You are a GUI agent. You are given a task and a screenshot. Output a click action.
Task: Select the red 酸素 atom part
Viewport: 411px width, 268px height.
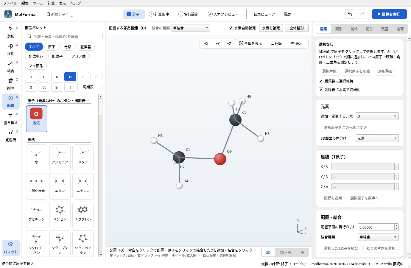[x=37, y=119]
